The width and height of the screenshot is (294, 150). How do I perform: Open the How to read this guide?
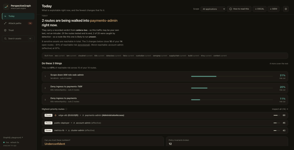(x=239, y=9)
